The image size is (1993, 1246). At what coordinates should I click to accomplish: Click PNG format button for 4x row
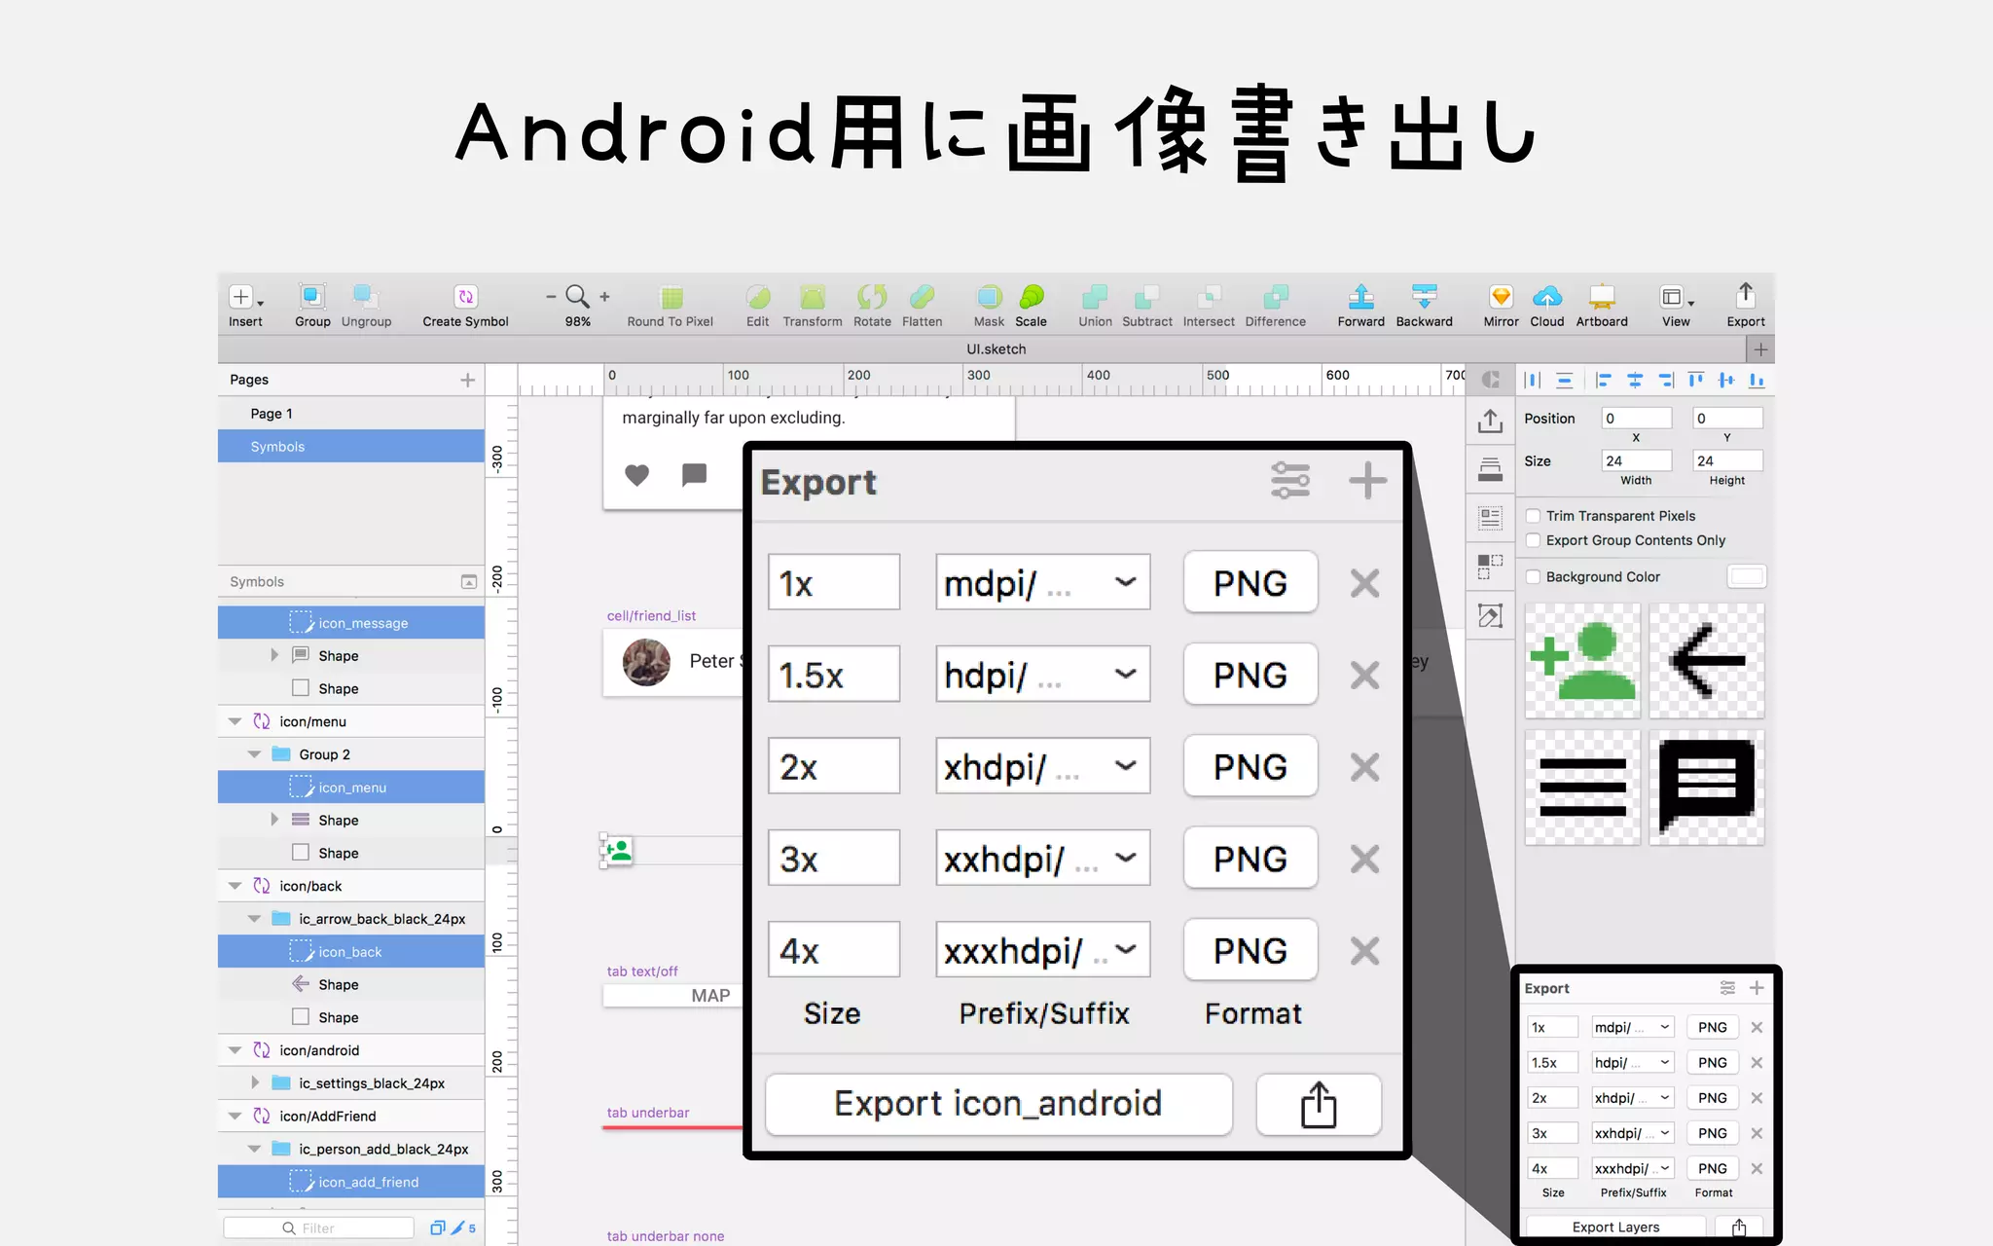tap(1250, 950)
